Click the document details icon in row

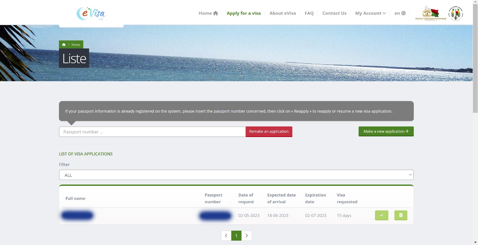coord(401,215)
